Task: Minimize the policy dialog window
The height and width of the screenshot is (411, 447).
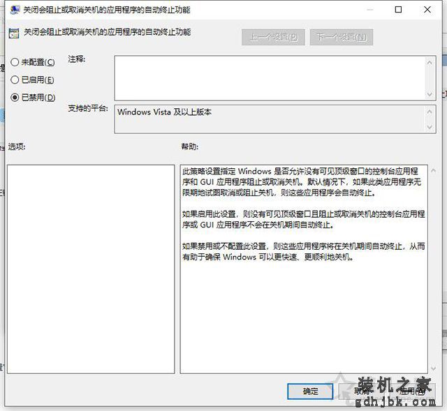Action: (369, 10)
